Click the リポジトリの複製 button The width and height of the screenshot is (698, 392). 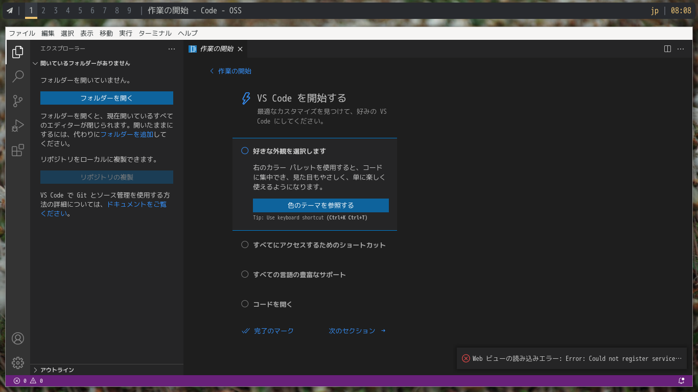107,177
